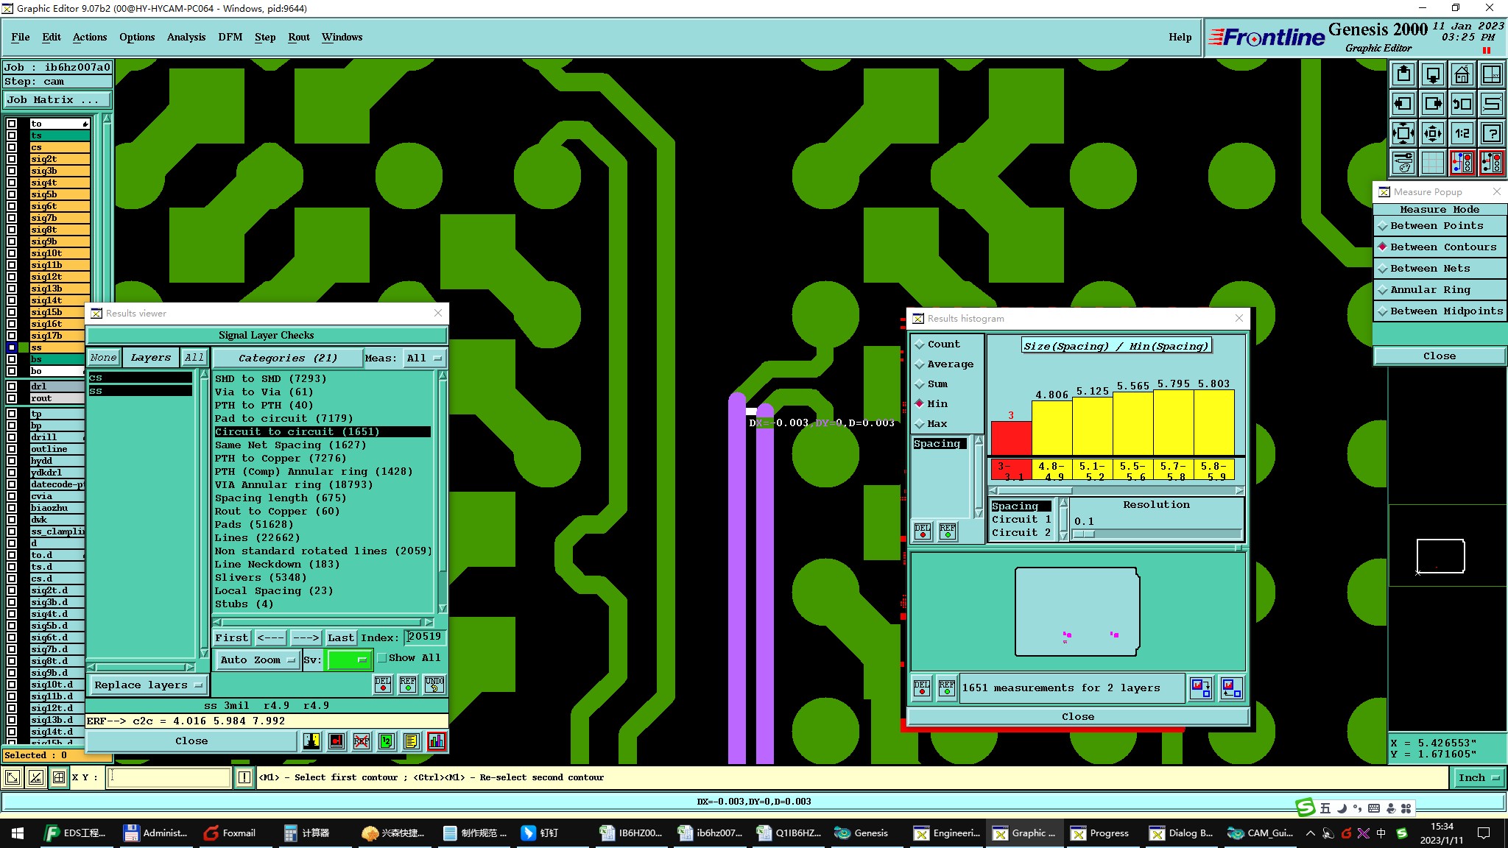The height and width of the screenshot is (848, 1508).
Task: Click UNDO icon in Results viewer
Action: coord(434,685)
